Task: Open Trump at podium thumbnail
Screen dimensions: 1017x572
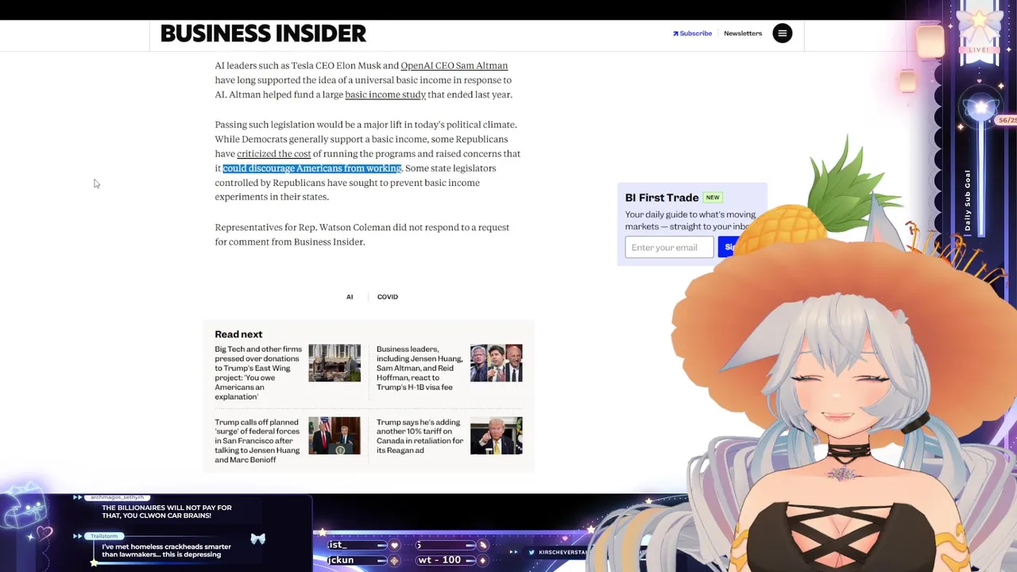Action: click(x=334, y=436)
